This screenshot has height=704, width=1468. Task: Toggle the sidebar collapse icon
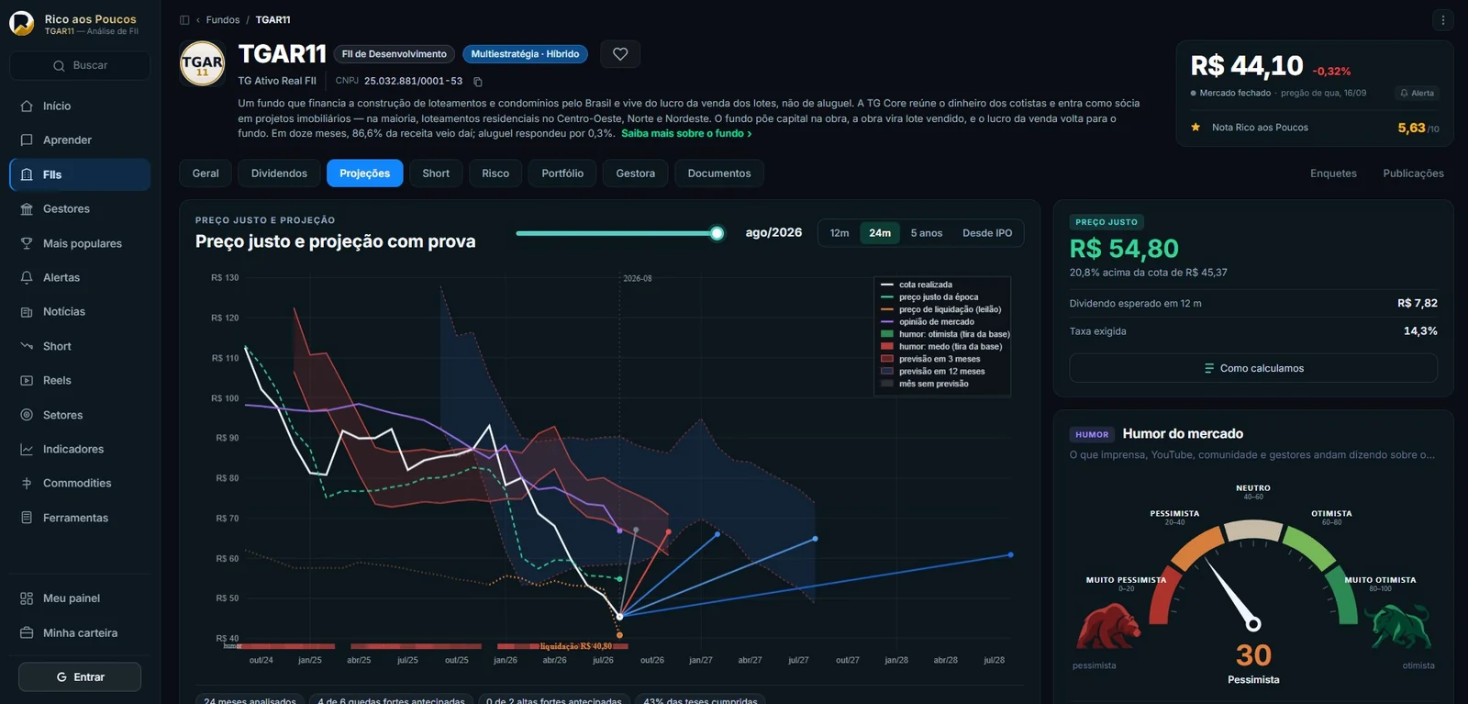[x=184, y=20]
